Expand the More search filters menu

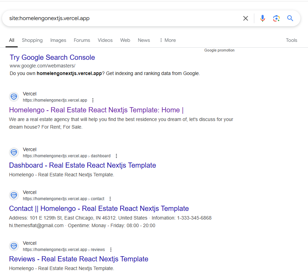click(x=167, y=40)
